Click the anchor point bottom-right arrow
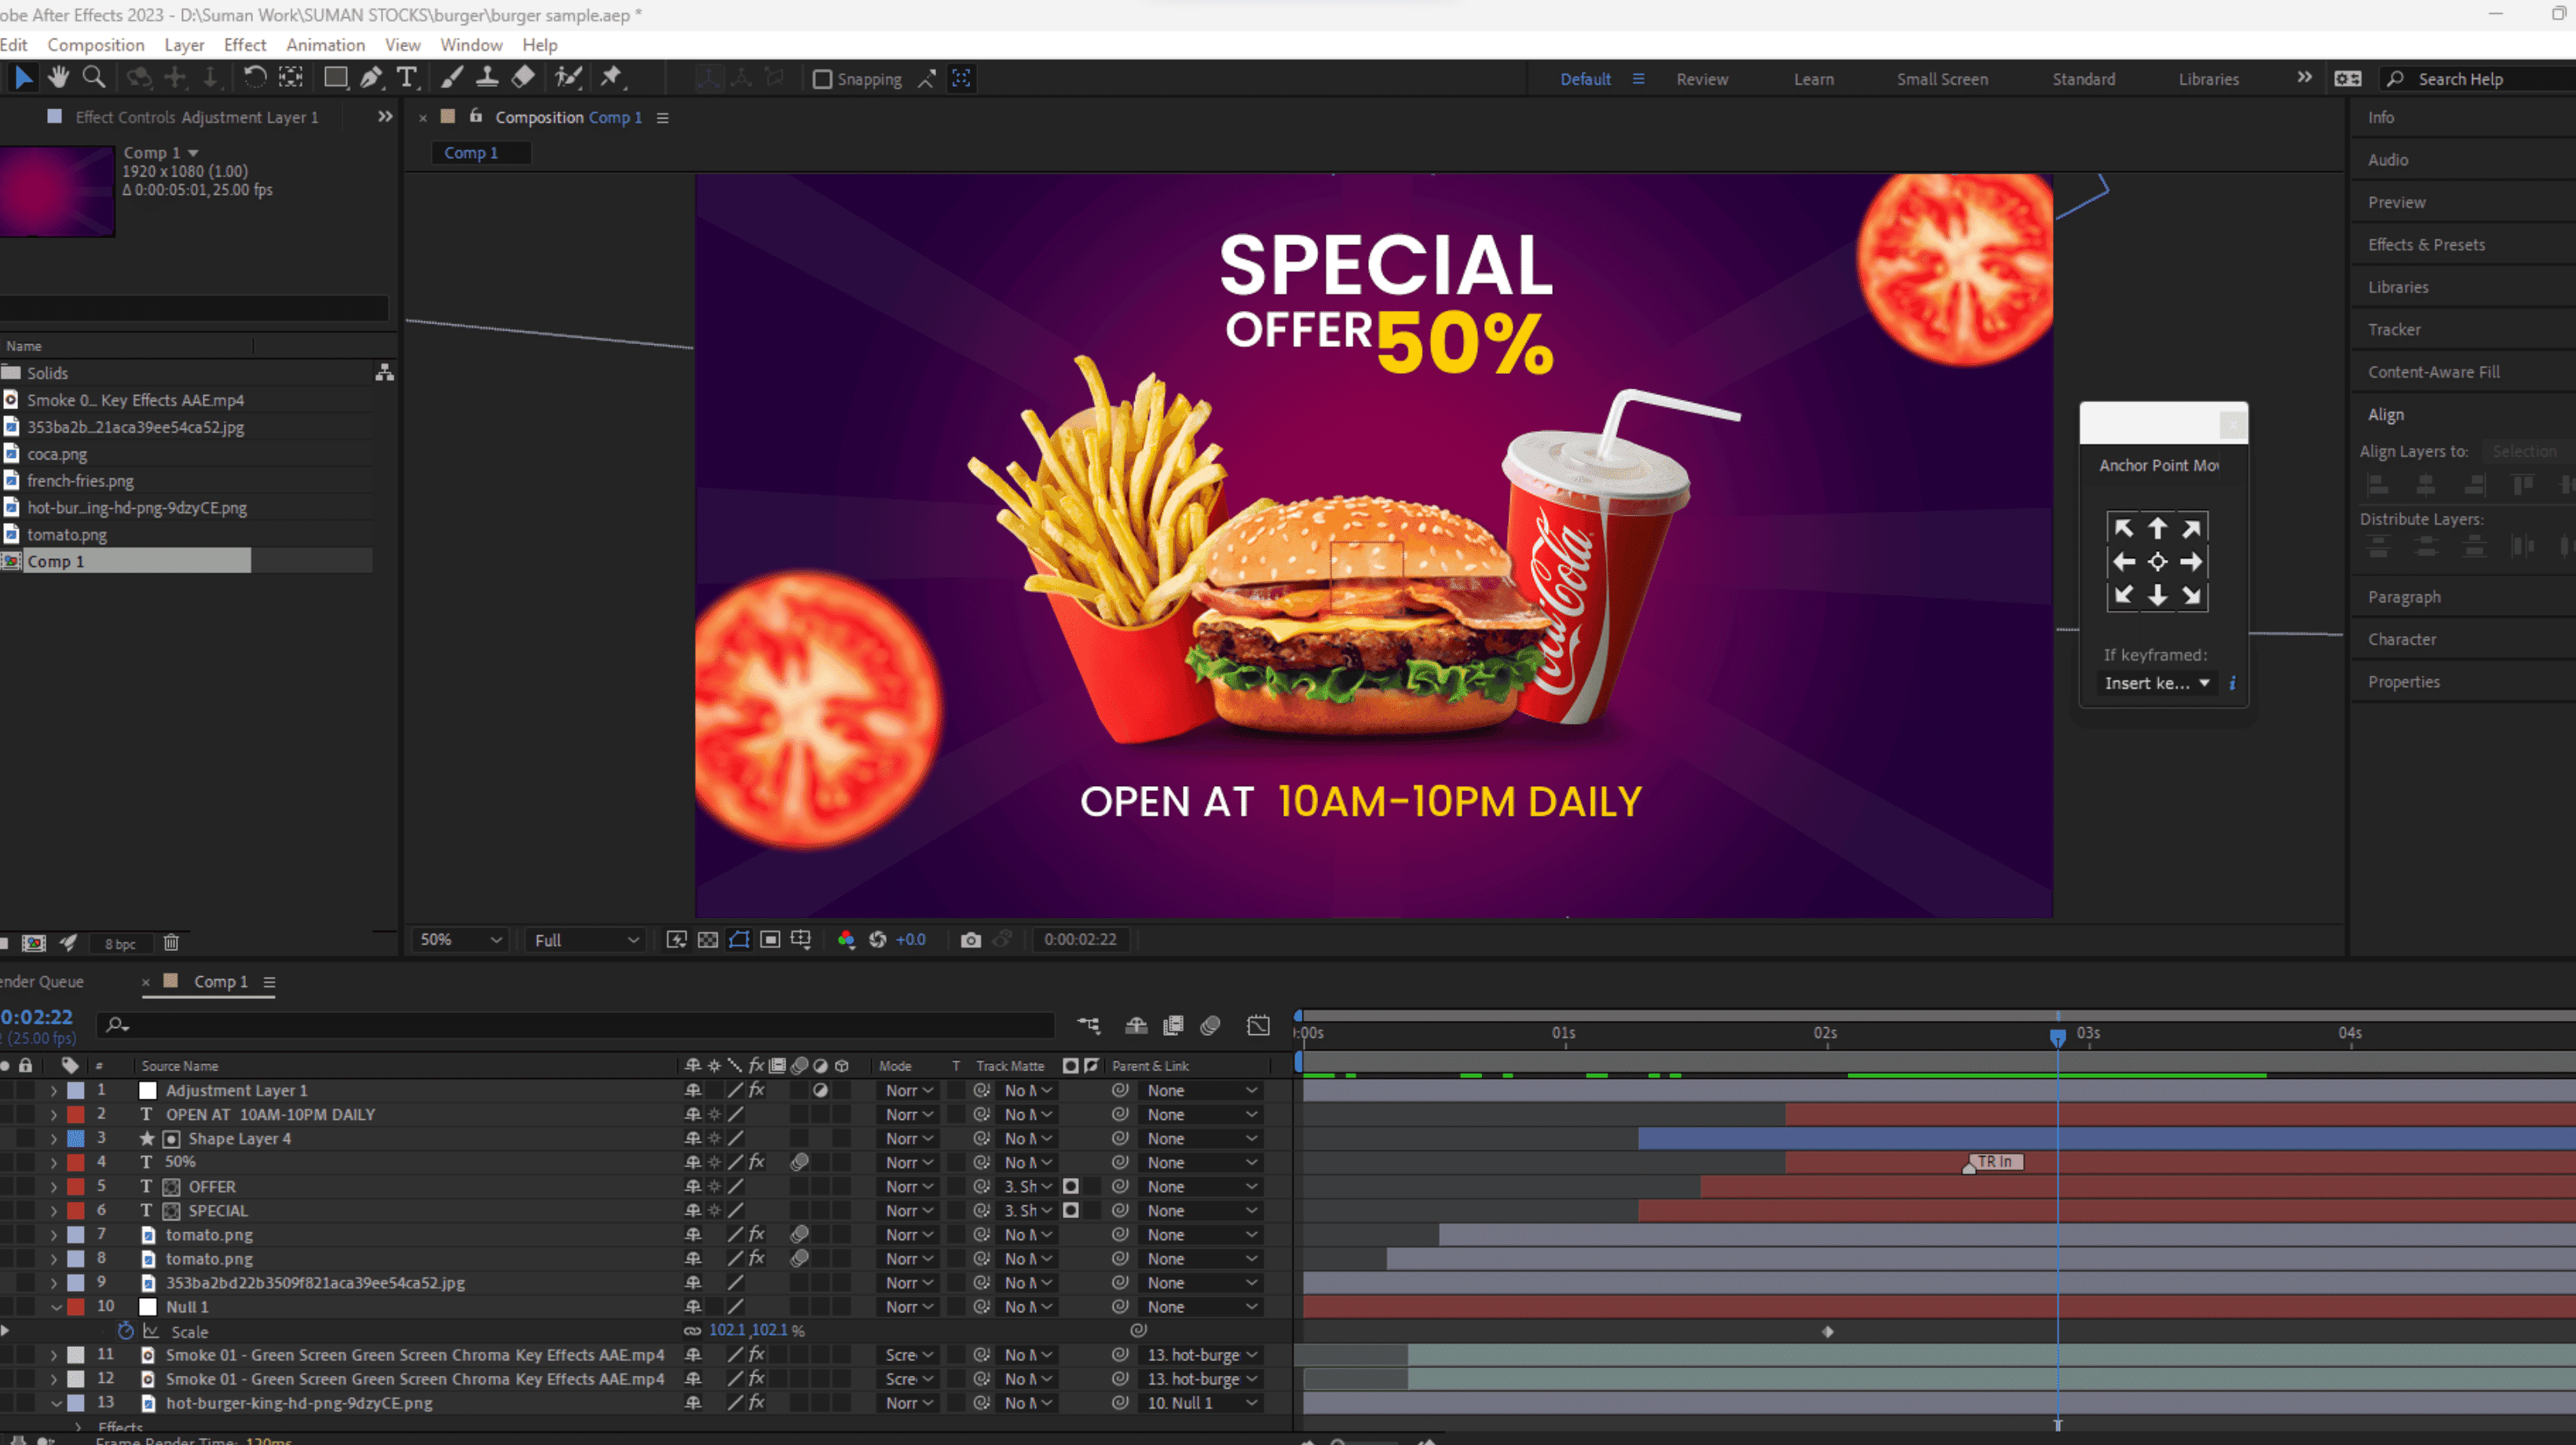Image resolution: width=2576 pixels, height=1445 pixels. [x=2191, y=596]
